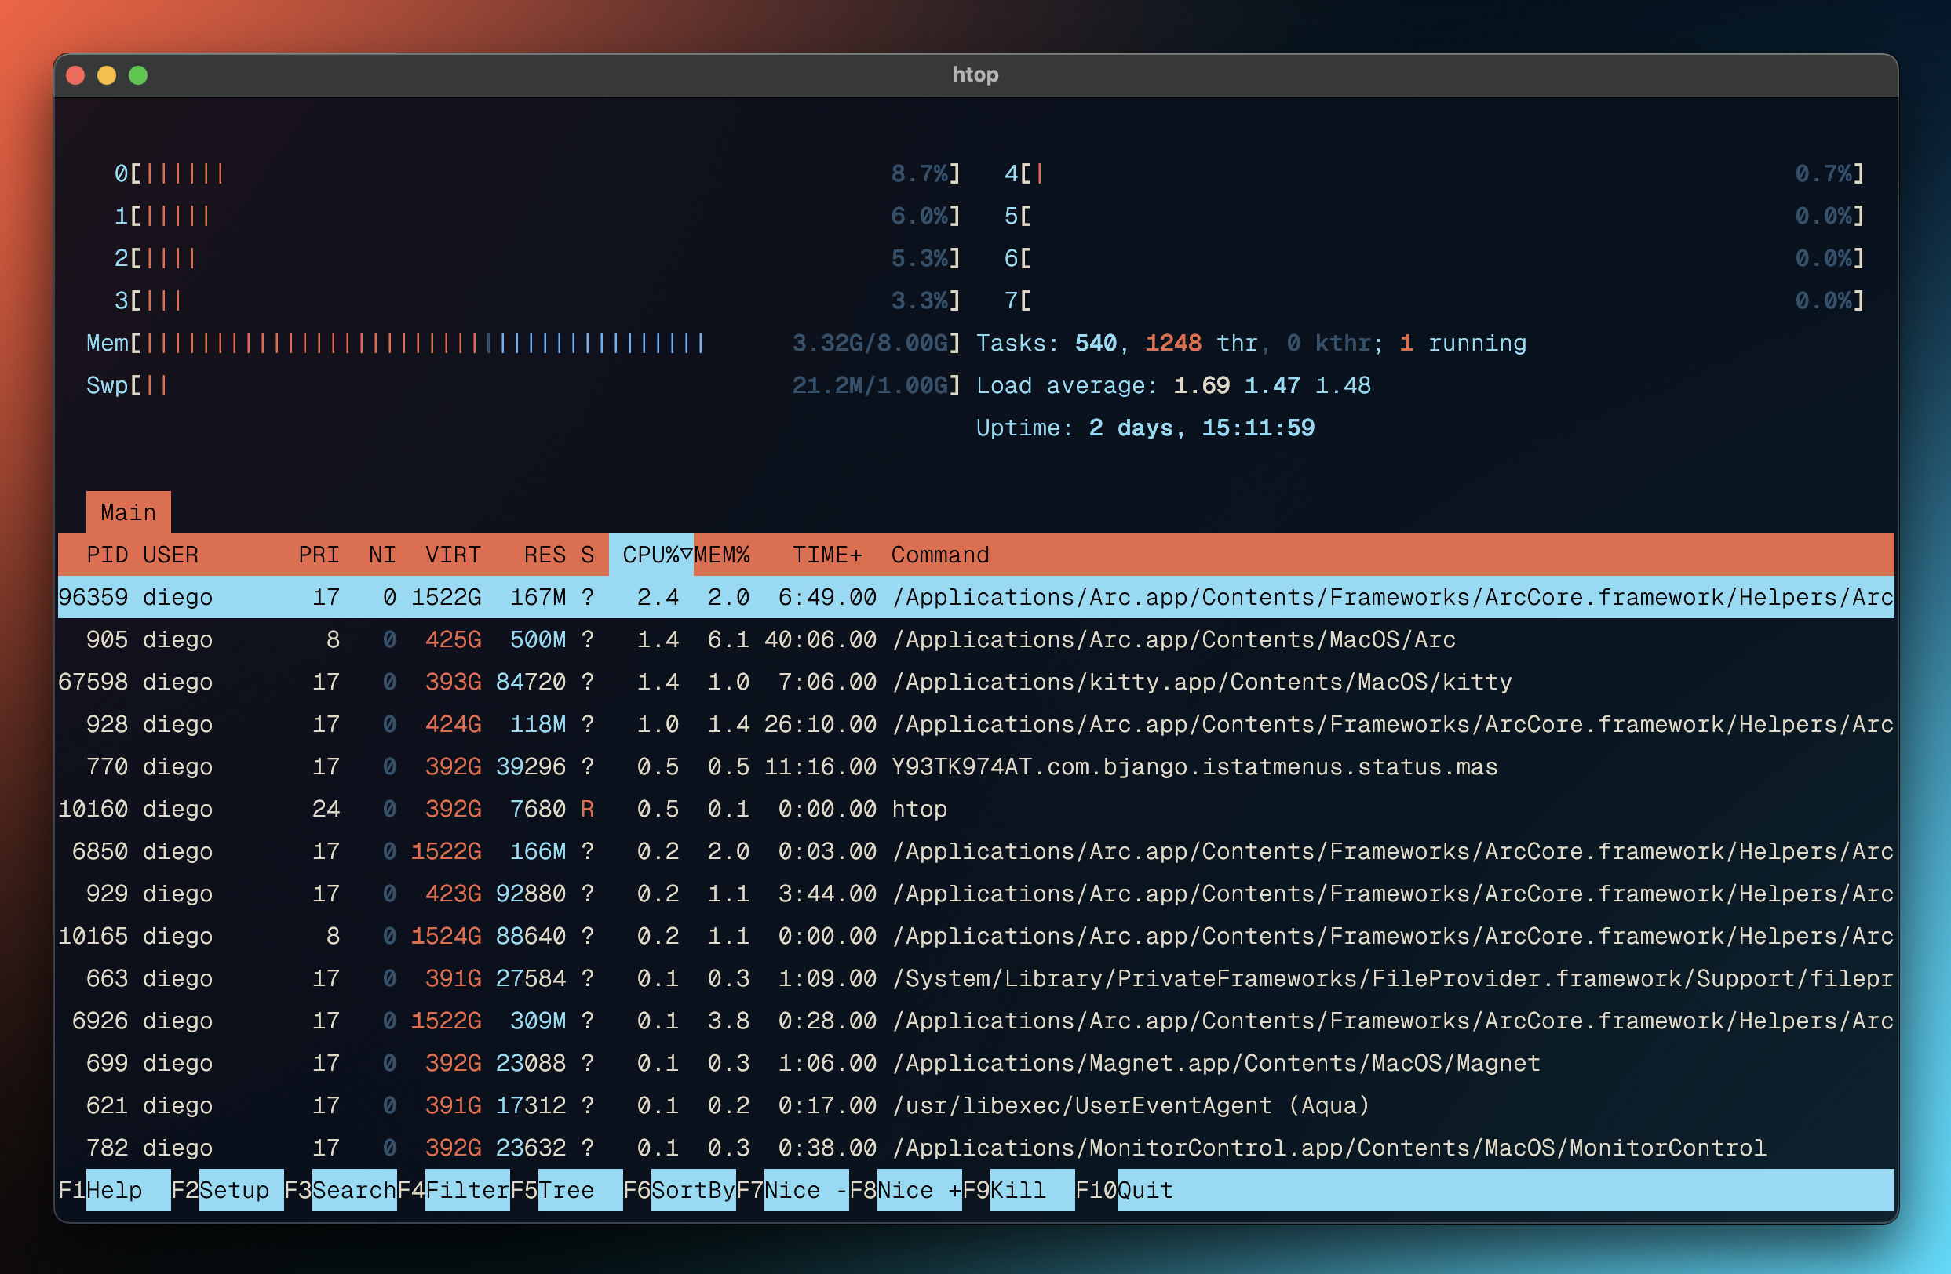Select the htop process row
1951x1274 pixels.
click(x=918, y=810)
